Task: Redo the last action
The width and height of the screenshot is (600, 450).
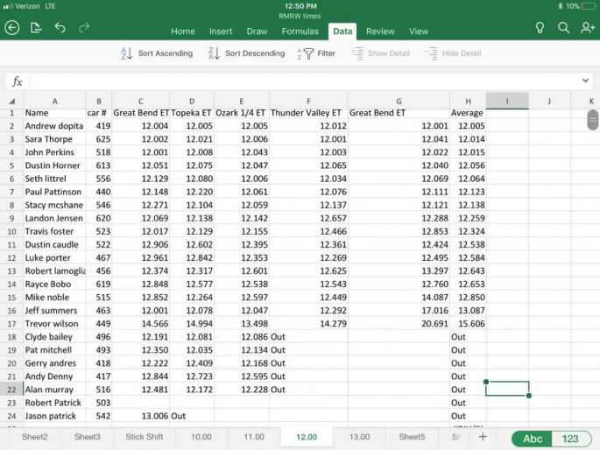Action: point(84,28)
